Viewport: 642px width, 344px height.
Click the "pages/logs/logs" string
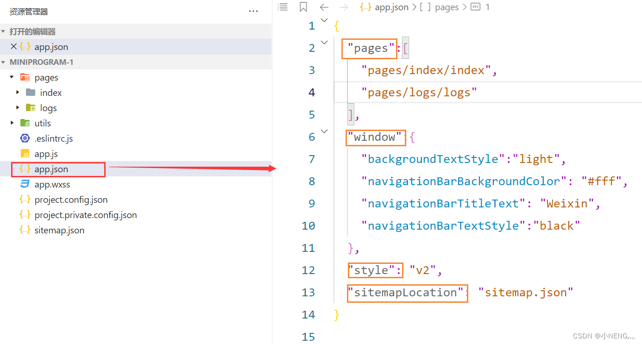click(x=419, y=93)
